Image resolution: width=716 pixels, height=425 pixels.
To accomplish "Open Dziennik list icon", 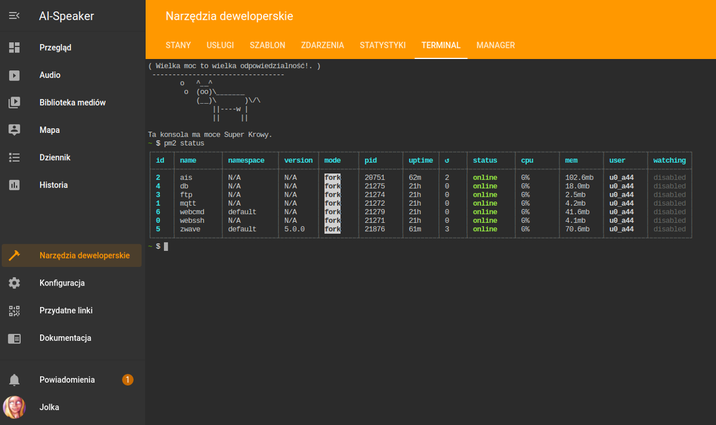I will [x=14, y=157].
